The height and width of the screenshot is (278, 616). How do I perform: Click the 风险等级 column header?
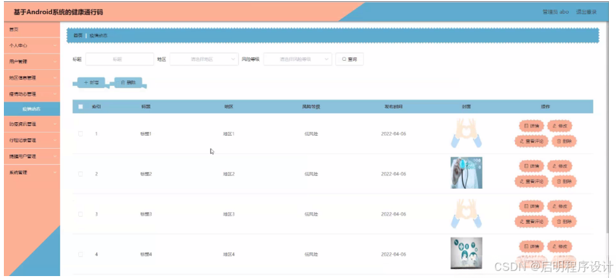pos(311,107)
